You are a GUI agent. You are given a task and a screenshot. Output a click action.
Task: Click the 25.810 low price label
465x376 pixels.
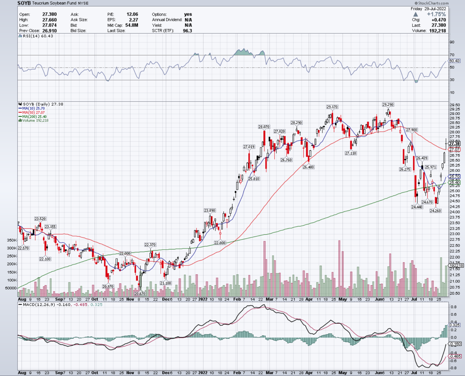click(x=254, y=179)
